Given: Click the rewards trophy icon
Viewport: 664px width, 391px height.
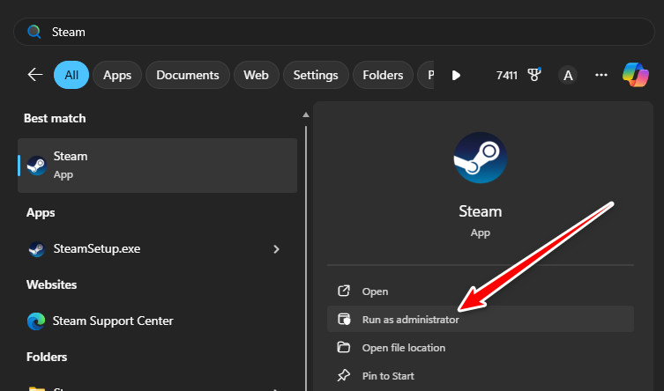Looking at the screenshot, I should 533,75.
